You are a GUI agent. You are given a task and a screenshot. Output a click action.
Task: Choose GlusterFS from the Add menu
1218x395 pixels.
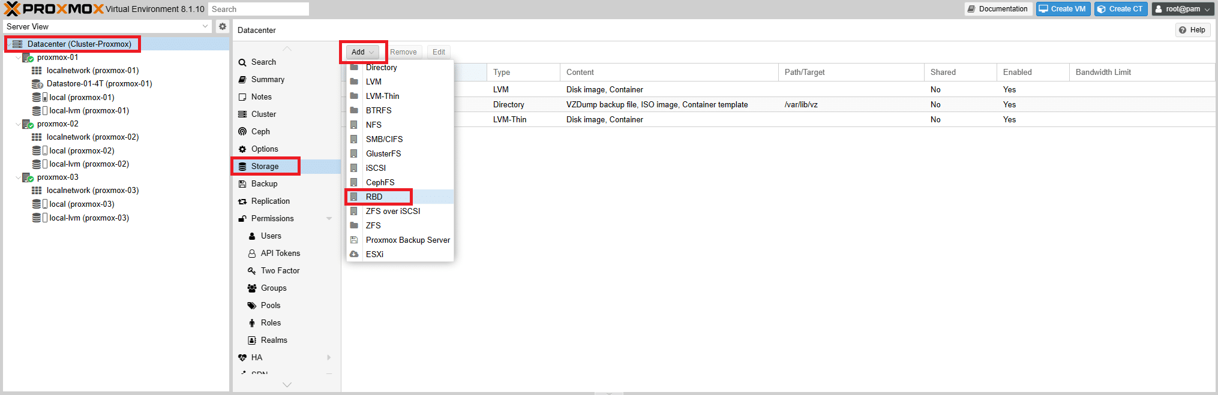coord(400,154)
